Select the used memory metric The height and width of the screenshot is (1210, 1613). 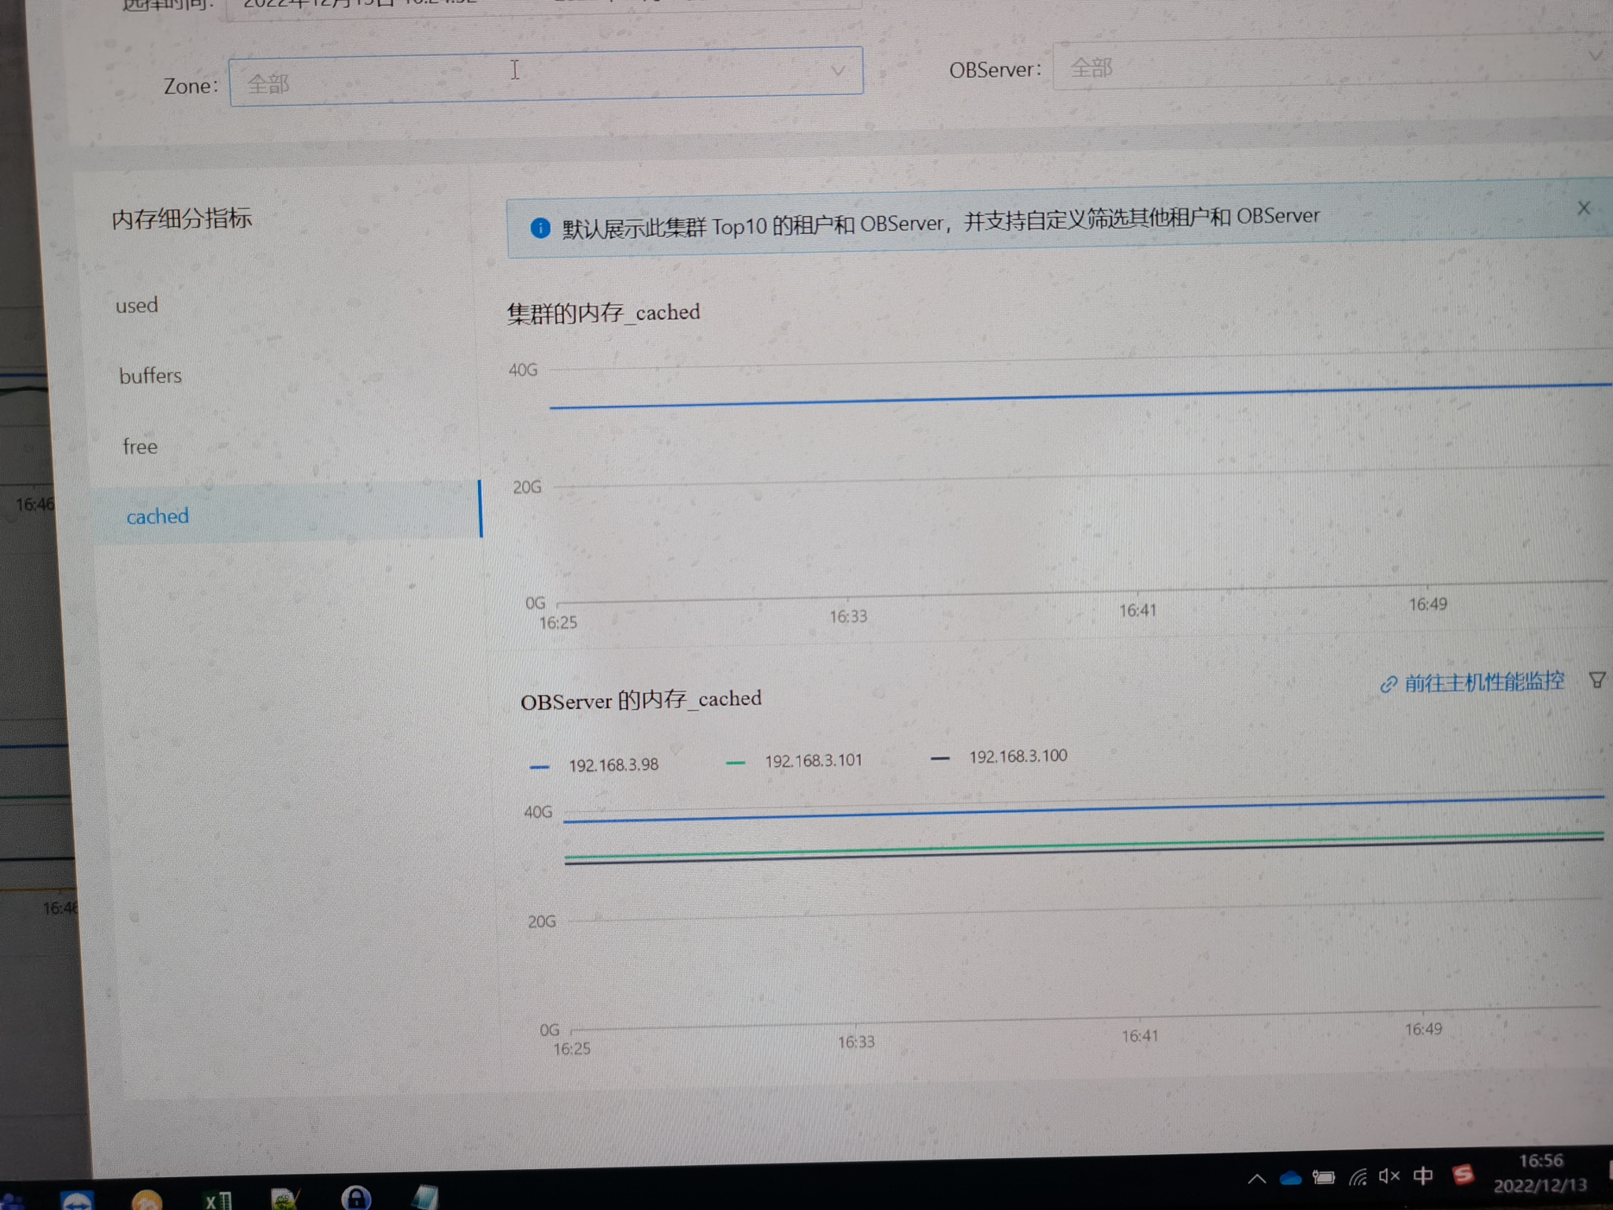click(x=137, y=305)
